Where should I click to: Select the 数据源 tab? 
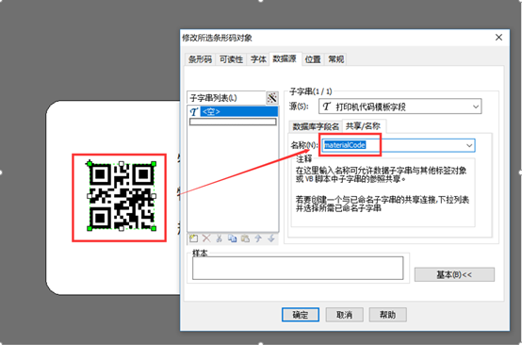tap(285, 58)
